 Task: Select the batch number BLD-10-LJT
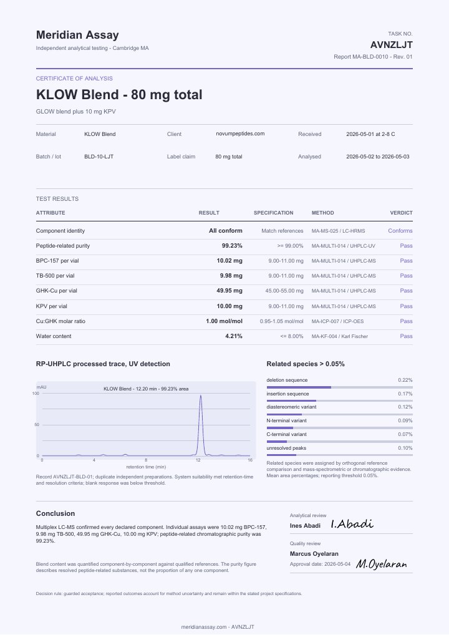click(99, 157)
